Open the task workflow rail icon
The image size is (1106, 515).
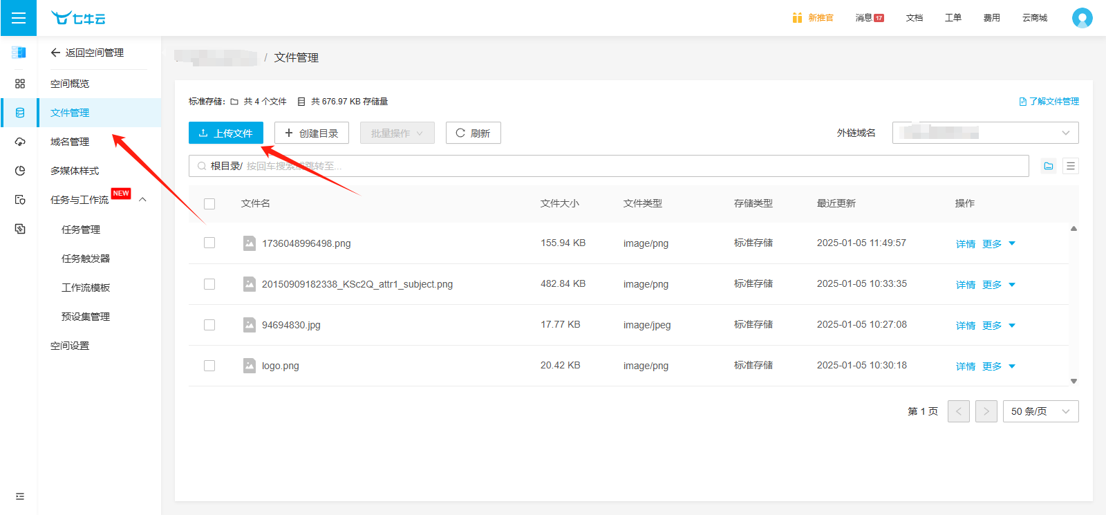20,200
